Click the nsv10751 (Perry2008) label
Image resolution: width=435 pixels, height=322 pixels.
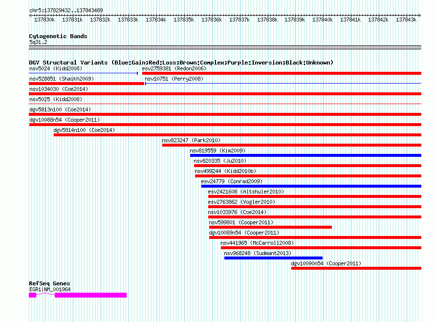[x=174, y=79]
